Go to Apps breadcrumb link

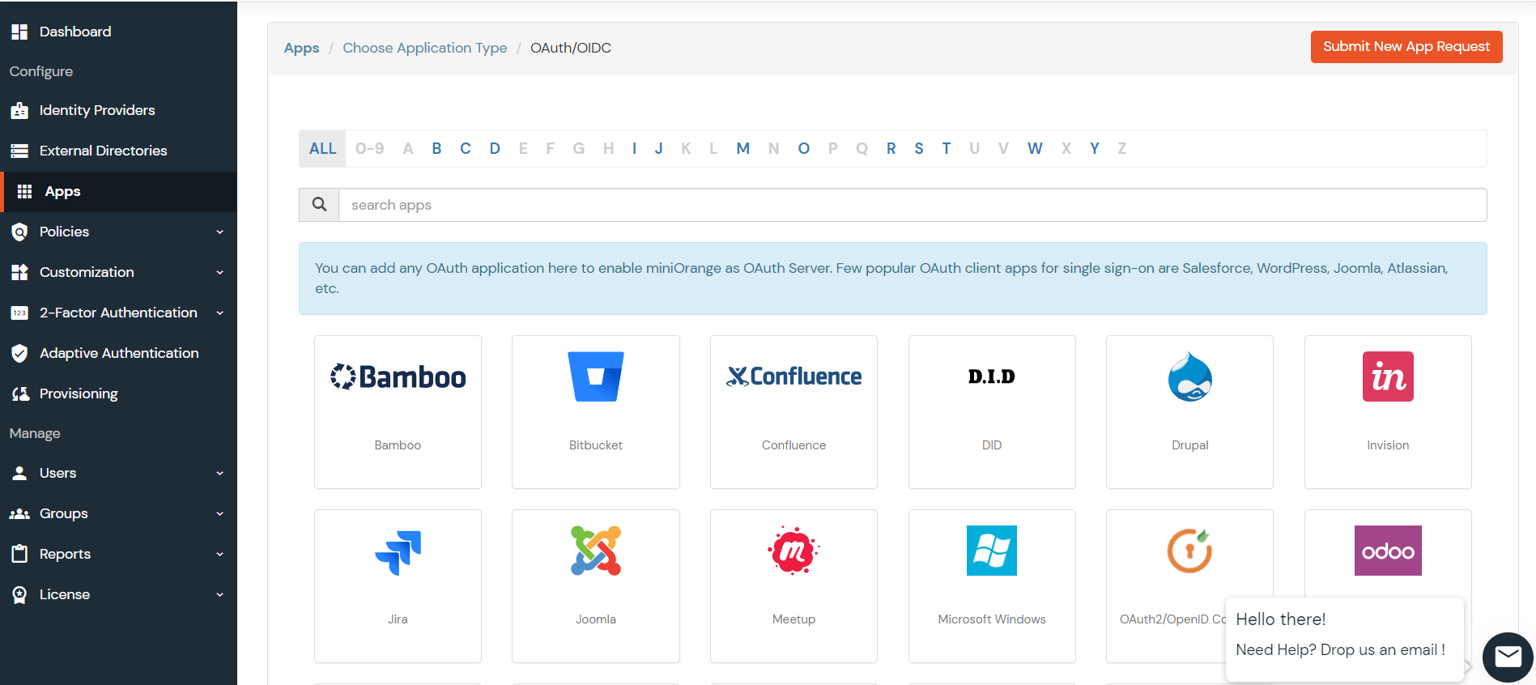[301, 48]
